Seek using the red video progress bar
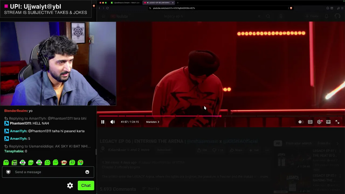The image size is (345, 194). tap(221, 116)
